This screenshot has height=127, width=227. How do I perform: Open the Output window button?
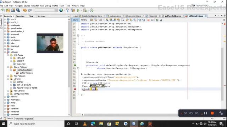click(9, 119)
